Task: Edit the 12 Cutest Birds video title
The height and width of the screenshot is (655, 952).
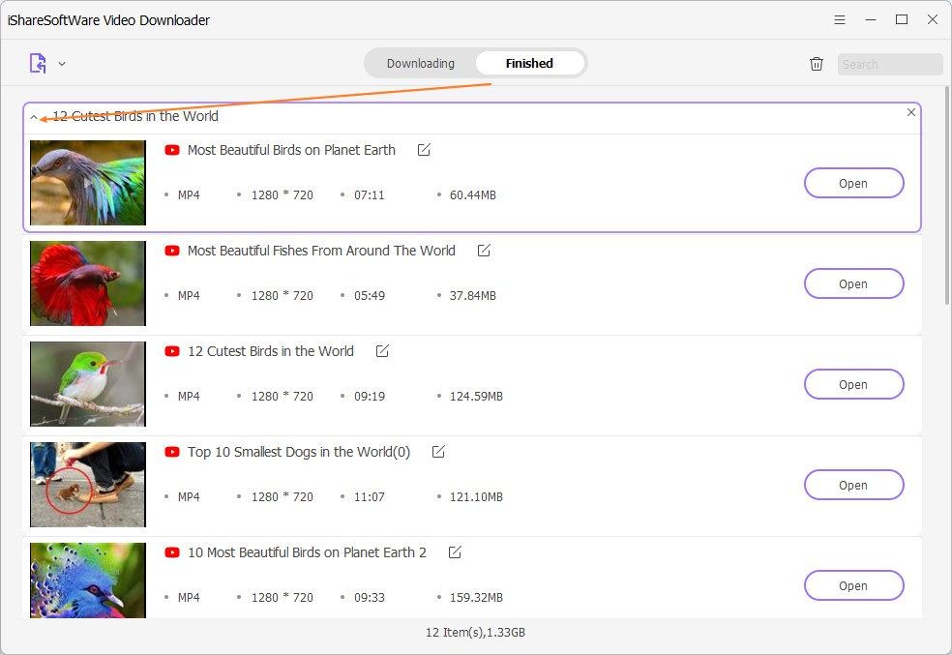Action: click(382, 351)
